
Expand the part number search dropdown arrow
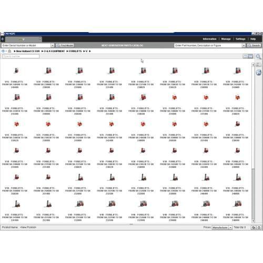[244, 46]
